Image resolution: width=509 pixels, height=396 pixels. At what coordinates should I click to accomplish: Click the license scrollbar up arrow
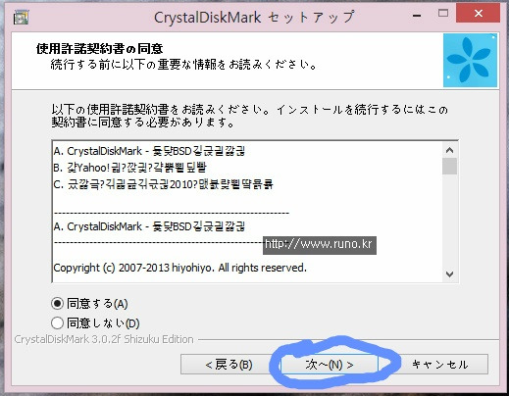pos(450,150)
